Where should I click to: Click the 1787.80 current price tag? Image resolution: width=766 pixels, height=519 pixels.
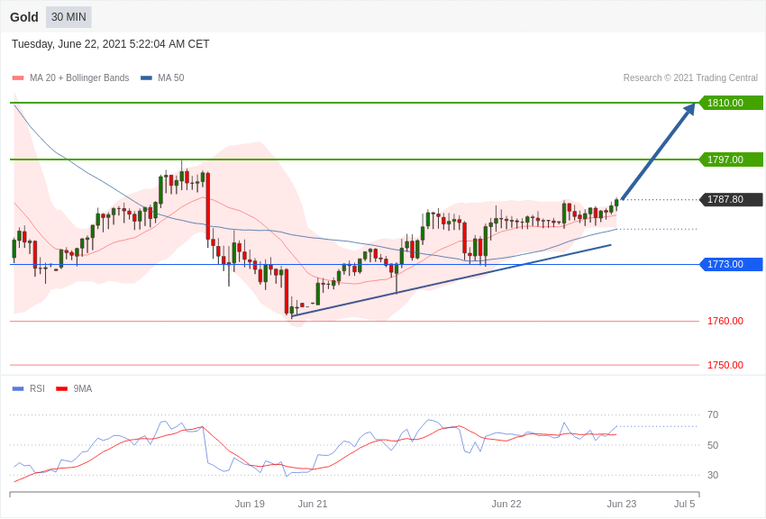[x=731, y=199]
